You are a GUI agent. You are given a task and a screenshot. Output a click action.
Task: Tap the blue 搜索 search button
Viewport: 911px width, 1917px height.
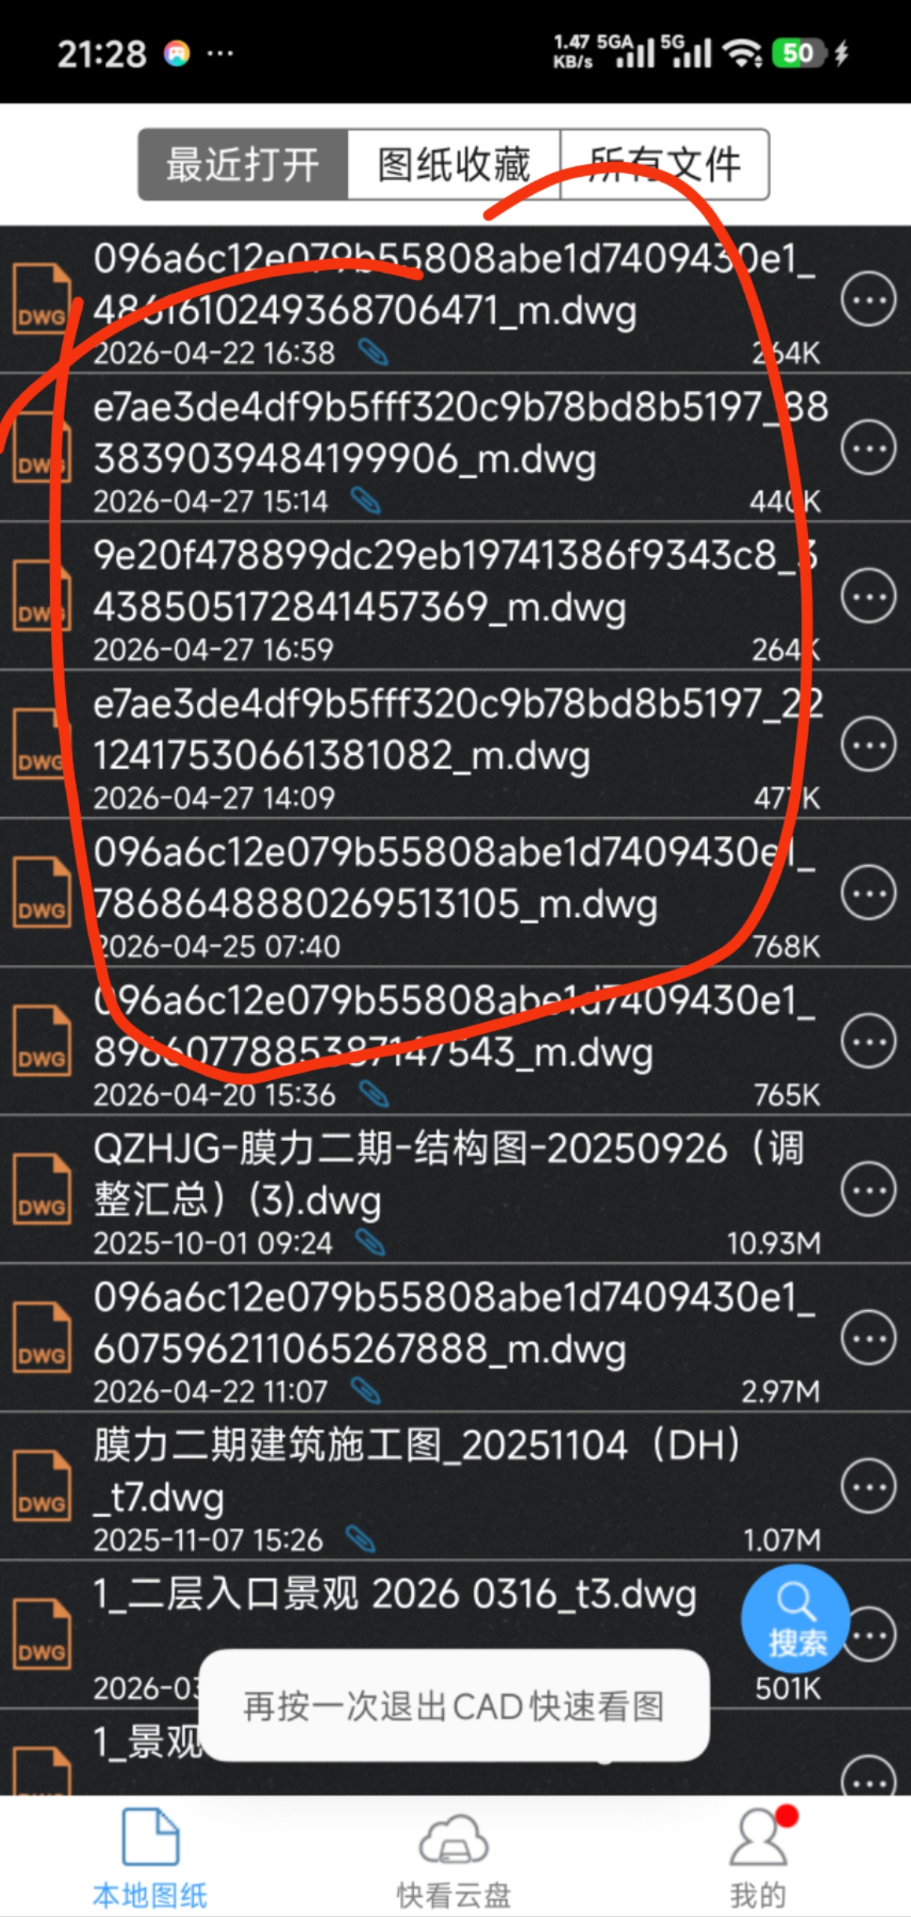pos(795,1618)
